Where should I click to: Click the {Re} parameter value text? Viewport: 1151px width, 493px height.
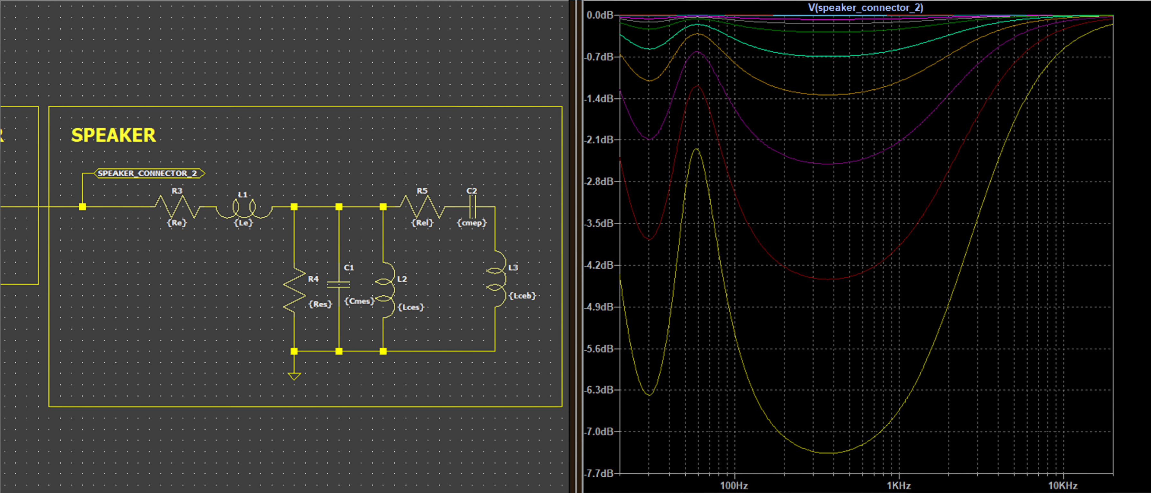[x=177, y=223]
